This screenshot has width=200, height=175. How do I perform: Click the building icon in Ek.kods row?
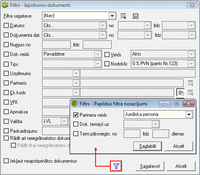coord(181,93)
